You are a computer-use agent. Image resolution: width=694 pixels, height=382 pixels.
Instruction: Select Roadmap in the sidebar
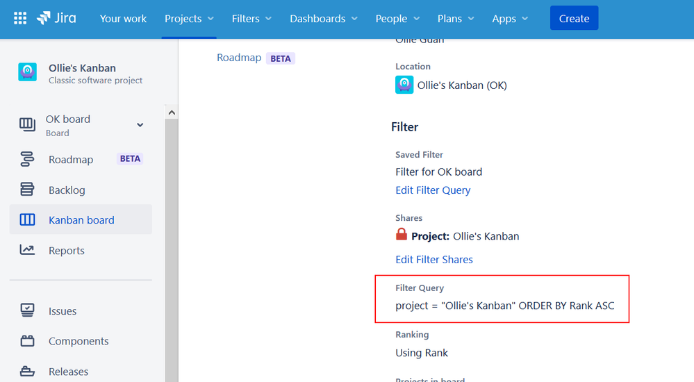(81, 159)
